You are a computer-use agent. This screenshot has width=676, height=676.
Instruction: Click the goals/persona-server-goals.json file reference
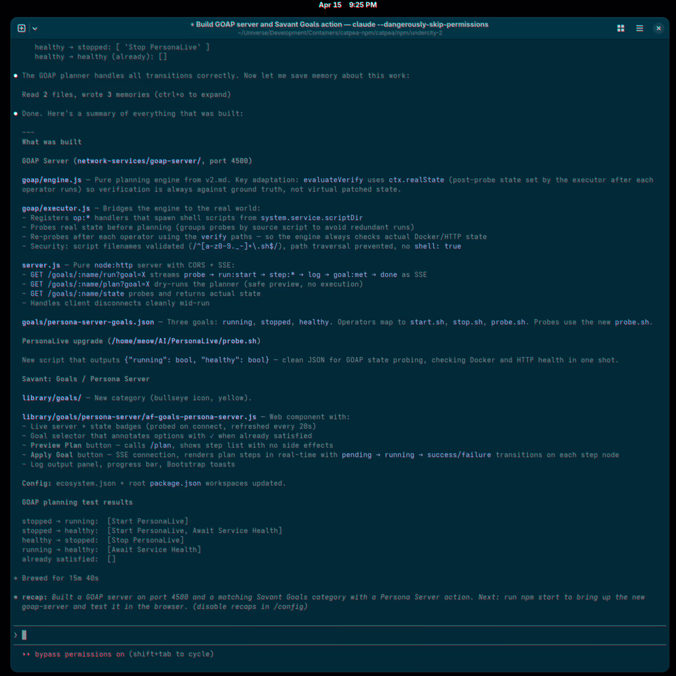pos(88,322)
